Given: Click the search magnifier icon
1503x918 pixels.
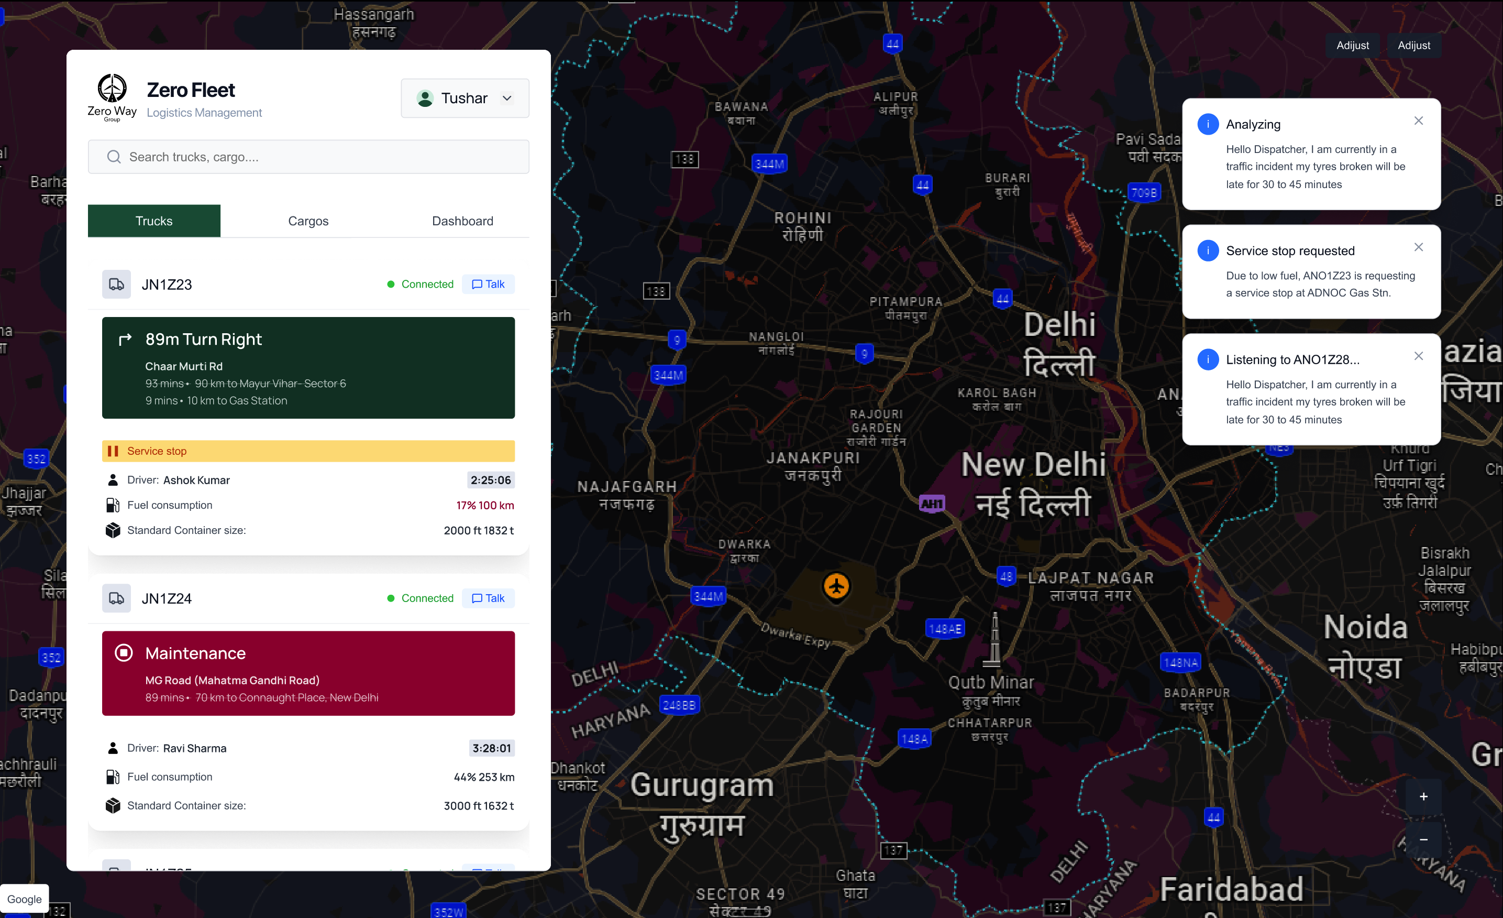Looking at the screenshot, I should click(114, 157).
